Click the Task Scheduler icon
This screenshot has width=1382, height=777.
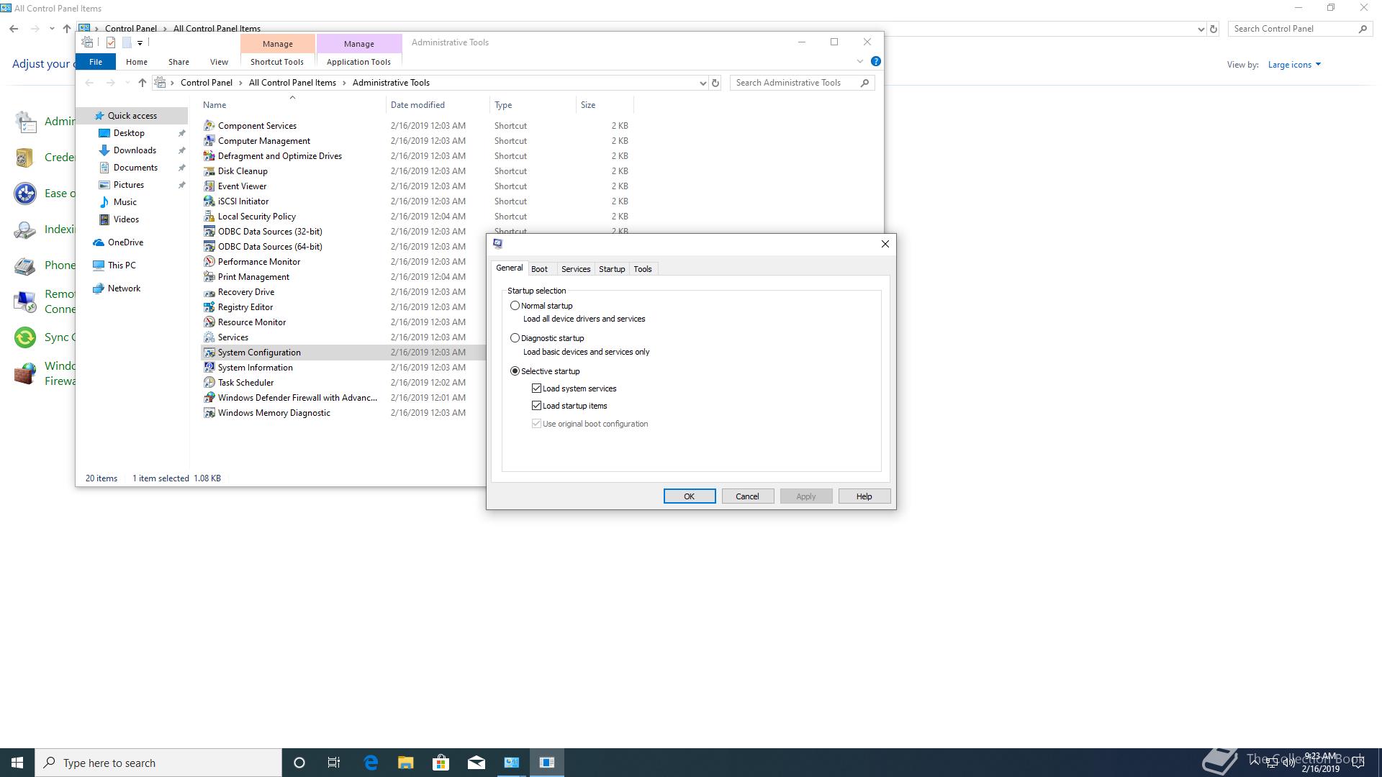[209, 383]
